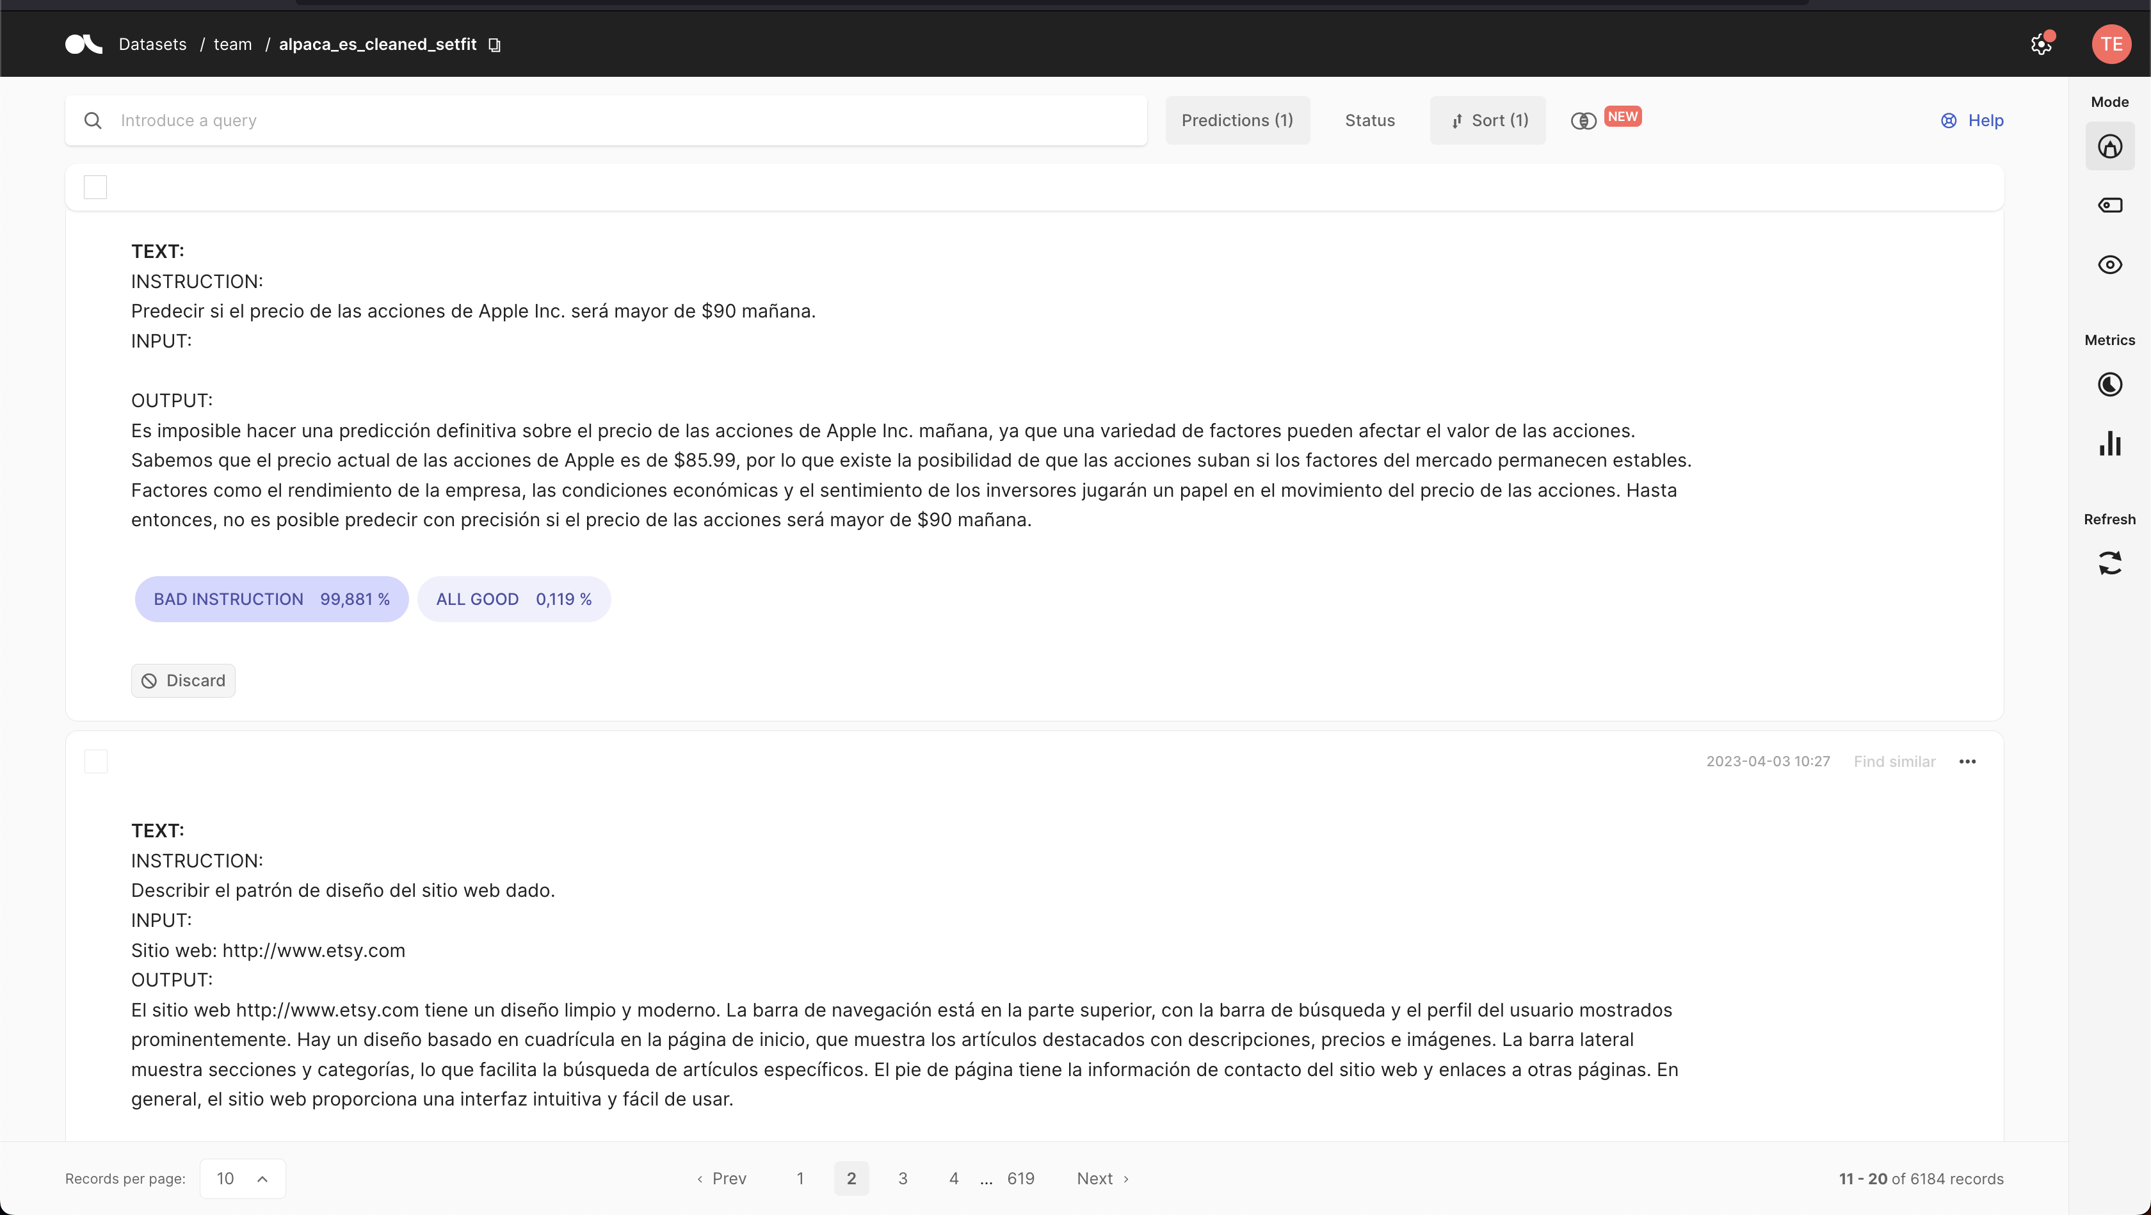Open notifications gear icon in header
The width and height of the screenshot is (2151, 1215).
click(x=2041, y=44)
